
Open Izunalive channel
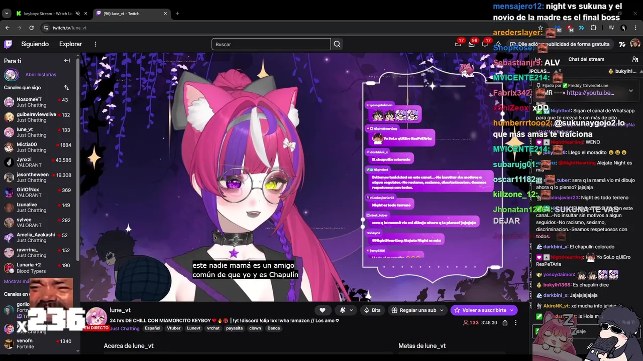click(38, 208)
